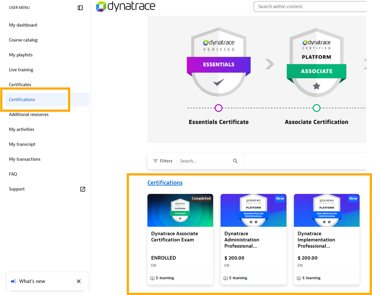
Task: Click the New badge on Administration Professional card
Action: coord(280,199)
